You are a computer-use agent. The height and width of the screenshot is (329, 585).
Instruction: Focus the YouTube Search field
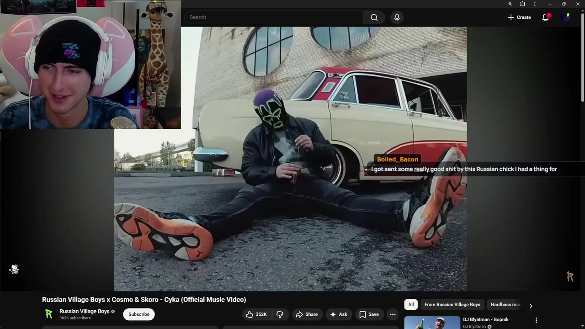[x=273, y=17]
